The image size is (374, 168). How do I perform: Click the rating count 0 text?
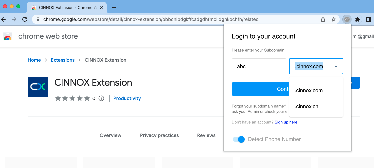(x=94, y=98)
